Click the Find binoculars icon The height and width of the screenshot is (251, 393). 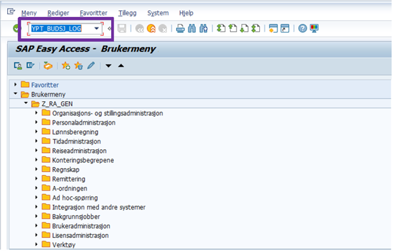click(192, 29)
